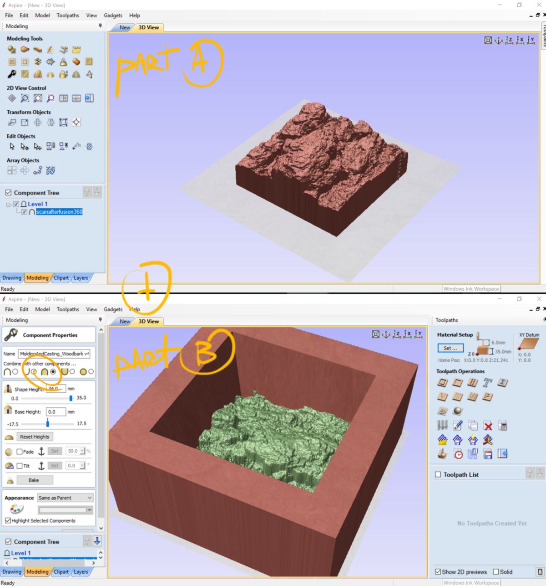546x586 pixels.
Task: Switch to Drawing tab in upper window
Action: tap(12, 278)
